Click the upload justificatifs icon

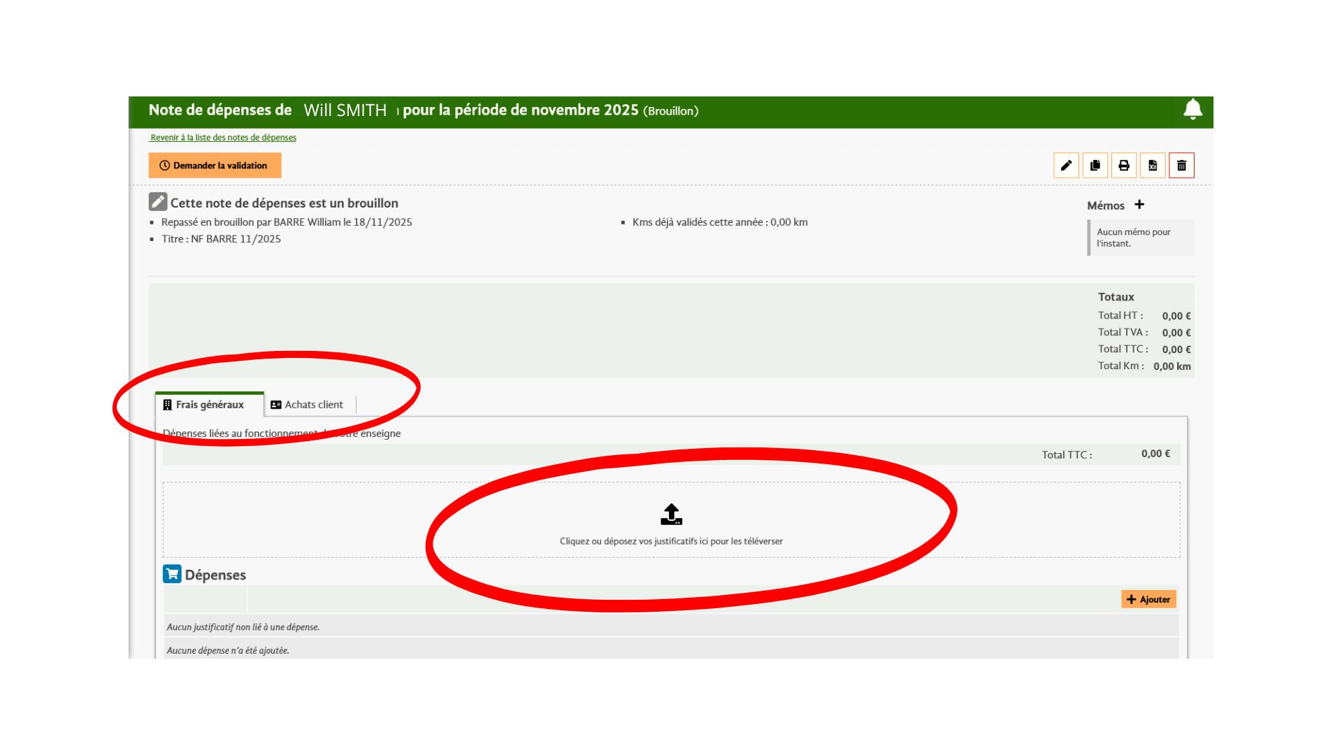coord(671,515)
